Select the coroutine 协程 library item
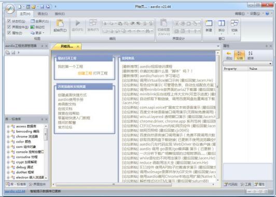276x197 pixels. point(27,157)
